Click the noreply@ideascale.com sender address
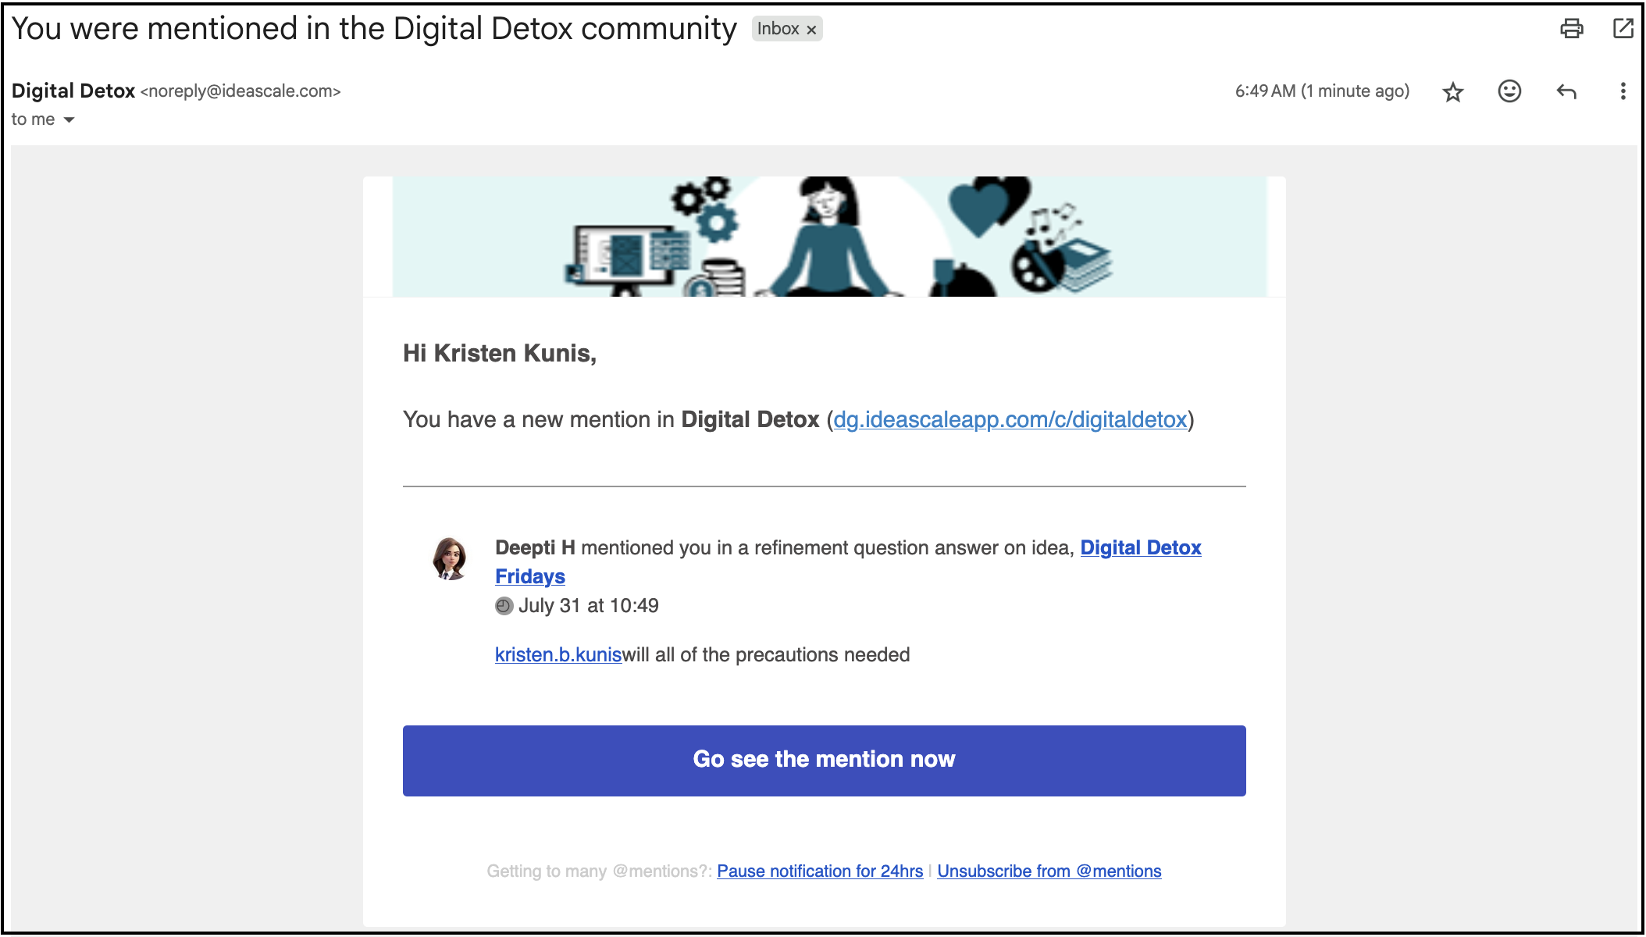Viewport: 1646px width, 937px height. [x=240, y=91]
